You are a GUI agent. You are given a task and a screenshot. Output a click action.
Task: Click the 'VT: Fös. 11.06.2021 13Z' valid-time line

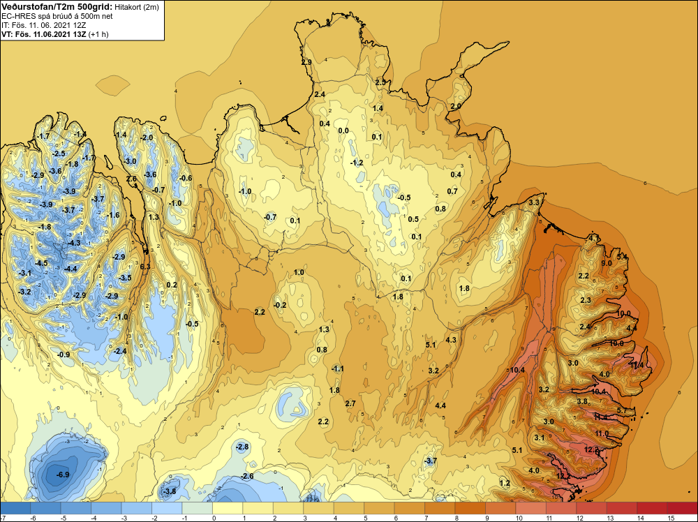coord(44,33)
